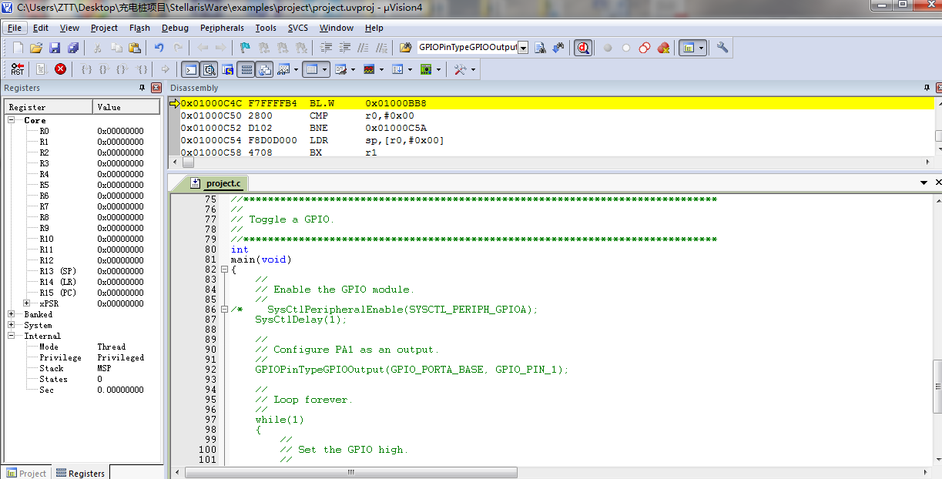Open the find-text combo box dropdown
The width and height of the screenshot is (942, 479).
pyautogui.click(x=523, y=48)
